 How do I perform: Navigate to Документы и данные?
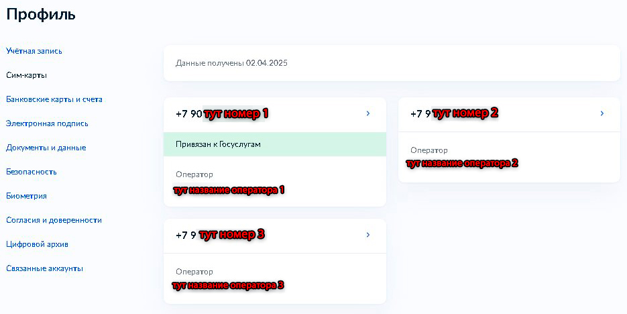46,148
